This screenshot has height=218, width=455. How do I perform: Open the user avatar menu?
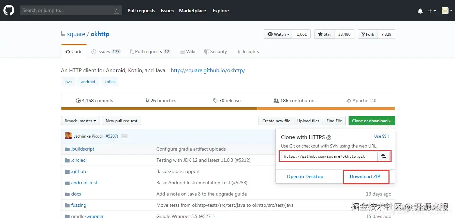[447, 11]
